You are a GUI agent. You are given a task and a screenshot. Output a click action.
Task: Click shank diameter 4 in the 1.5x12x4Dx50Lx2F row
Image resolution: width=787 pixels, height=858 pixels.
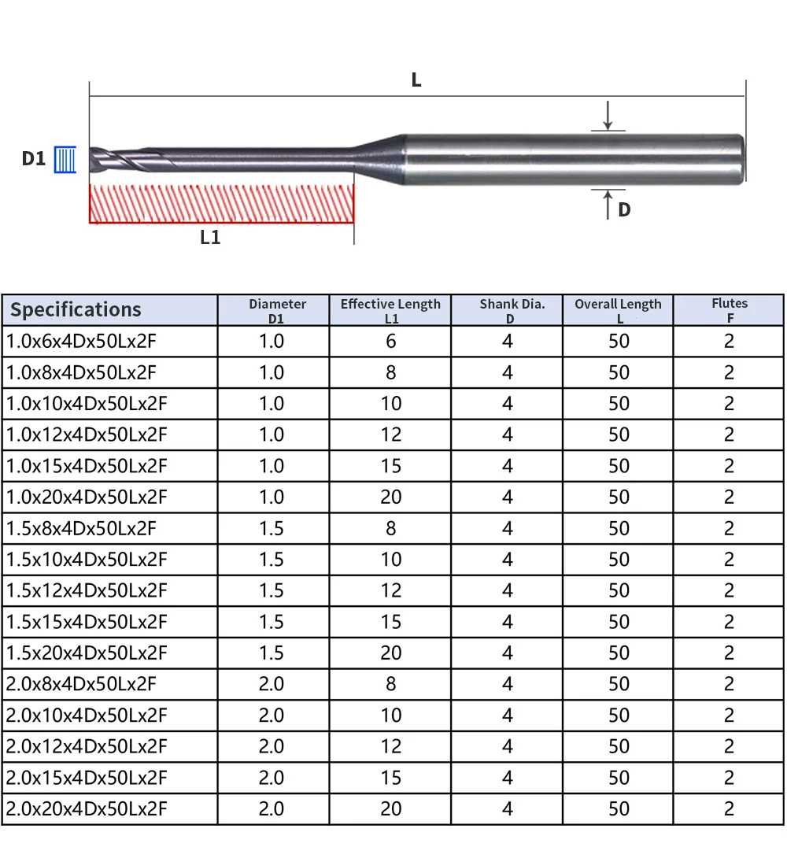[x=508, y=591]
